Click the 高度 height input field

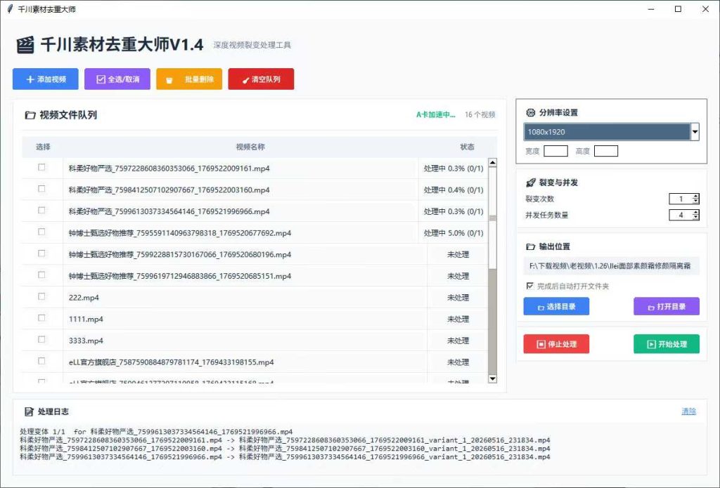click(605, 151)
